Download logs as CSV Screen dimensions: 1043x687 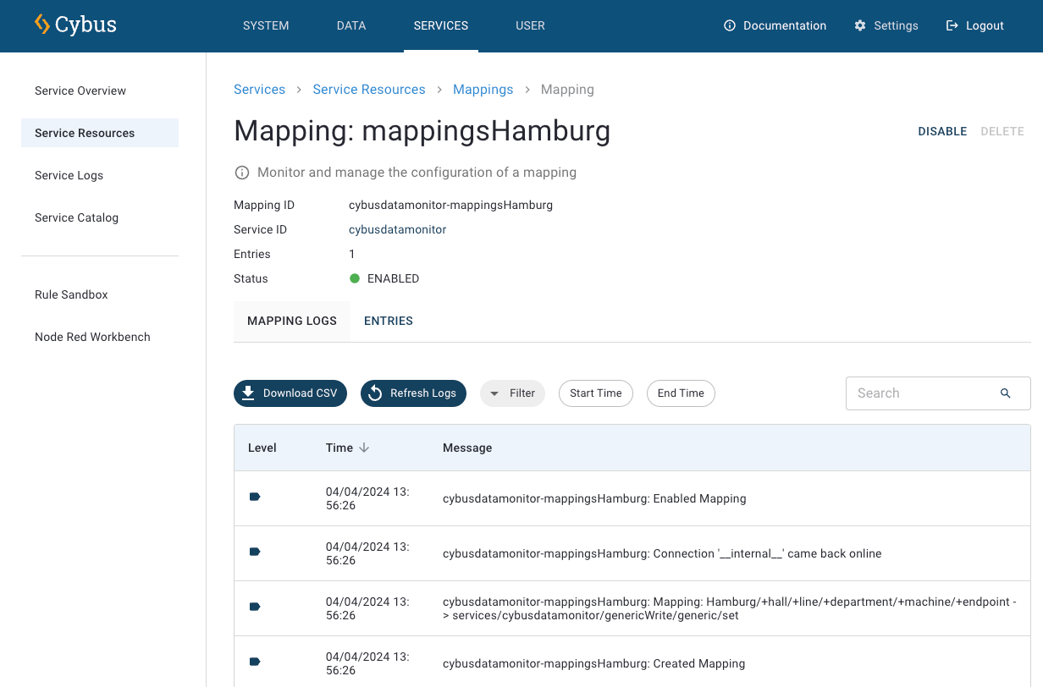tap(290, 393)
